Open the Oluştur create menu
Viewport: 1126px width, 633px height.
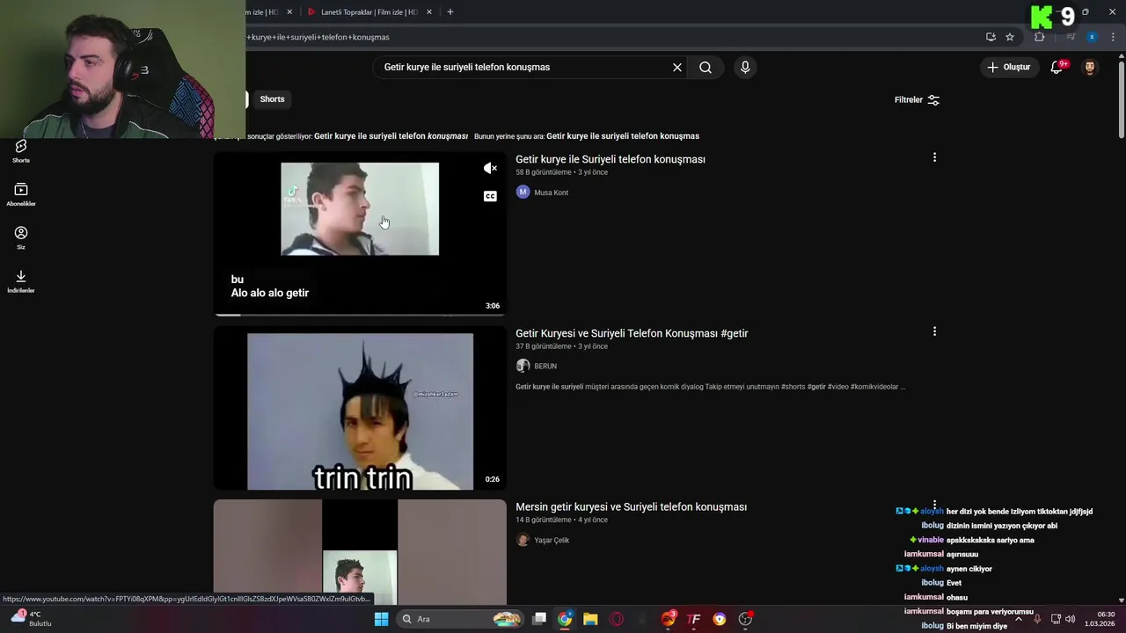[1008, 67]
